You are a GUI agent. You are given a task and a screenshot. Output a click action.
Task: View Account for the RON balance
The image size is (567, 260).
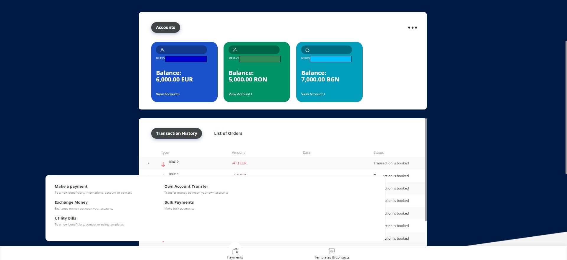(240, 94)
